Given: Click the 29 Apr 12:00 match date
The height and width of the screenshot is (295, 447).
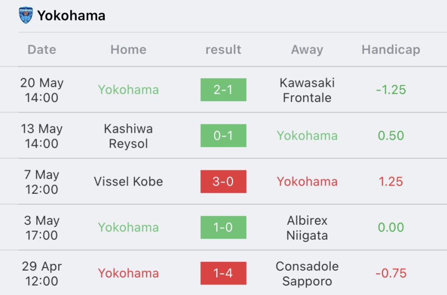Looking at the screenshot, I should (x=42, y=273).
